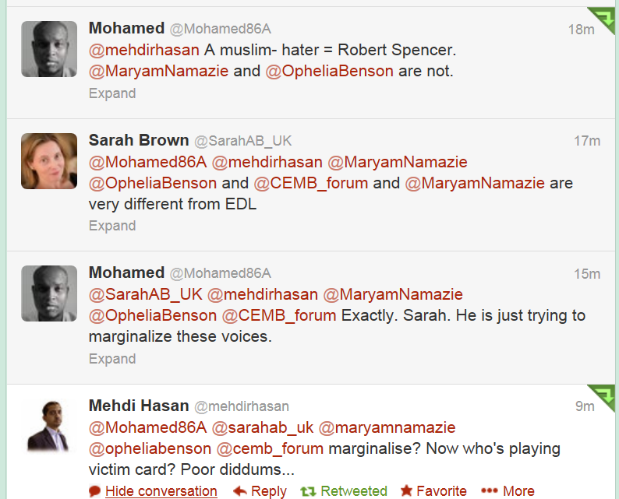
Task: Toggle the Retweeted icon on Mehdi's tweet
Action: coord(309,491)
